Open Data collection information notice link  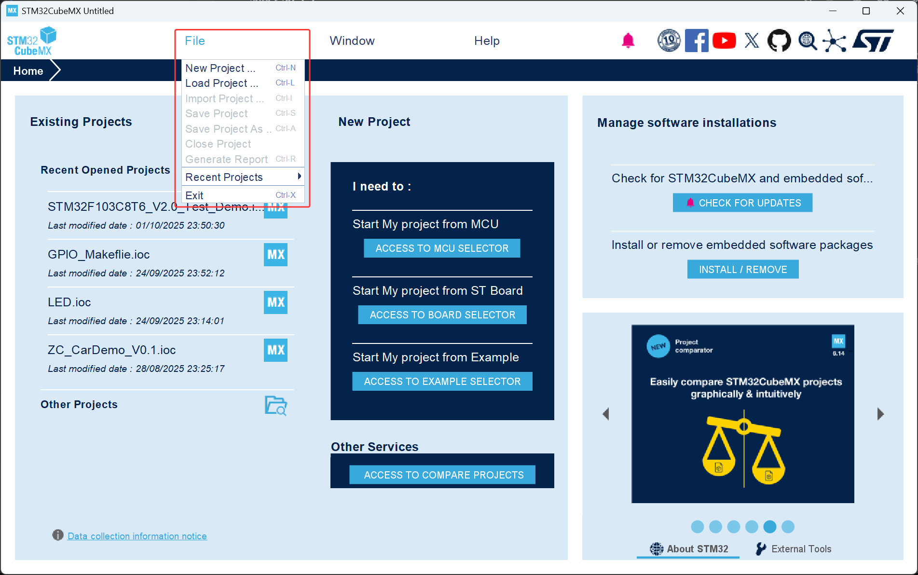click(x=137, y=536)
